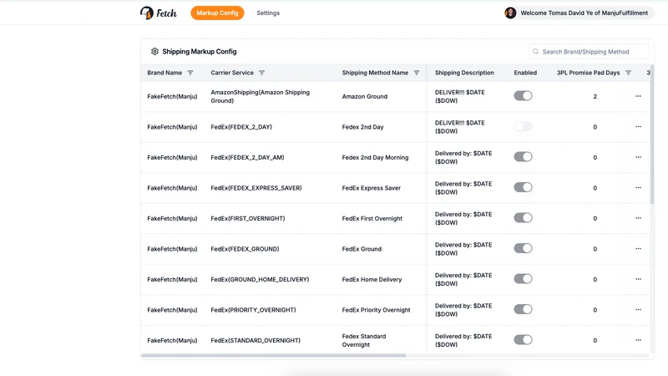Click pad days value 2 for Amazon Ground
The image size is (668, 376).
pyautogui.click(x=595, y=97)
